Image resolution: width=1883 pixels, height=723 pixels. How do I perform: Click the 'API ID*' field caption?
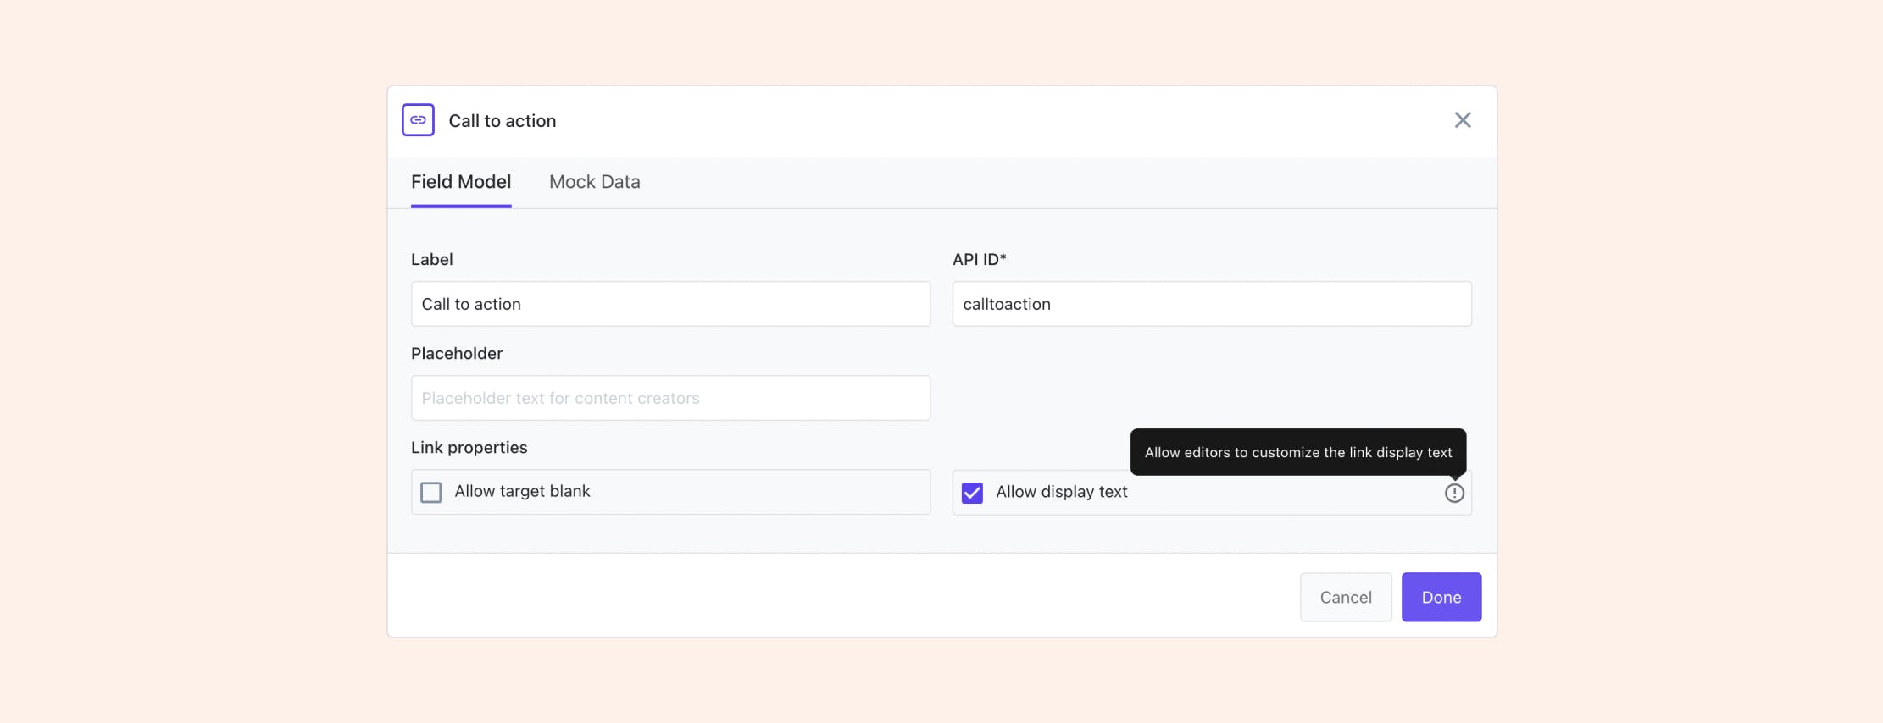(x=979, y=259)
